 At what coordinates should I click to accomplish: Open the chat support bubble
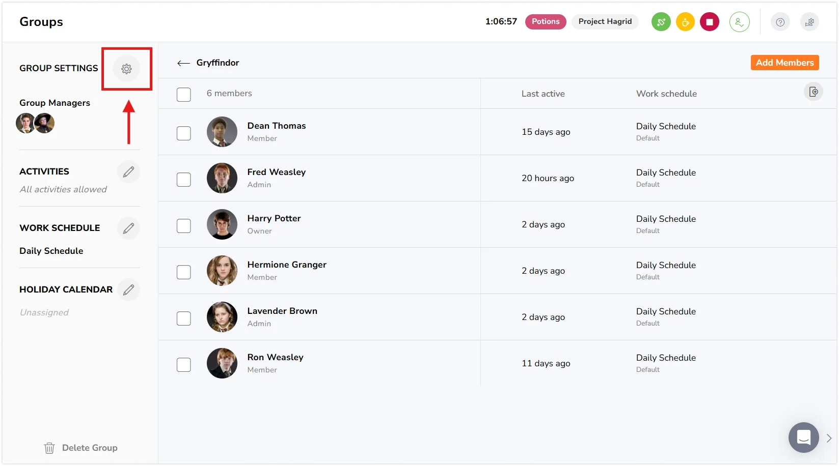click(x=803, y=438)
